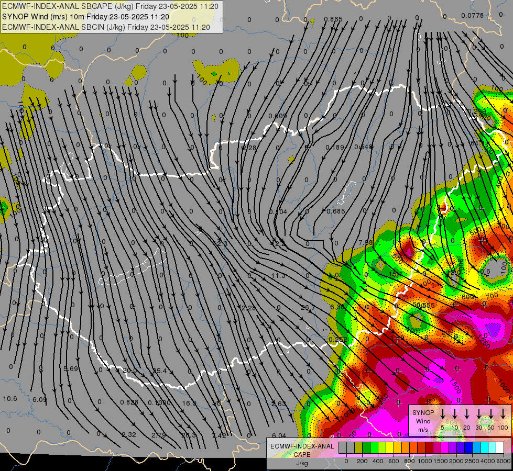Click the 4000 tick label on the CAPE scale
Viewport: 513px width, 471px height.
coord(487,461)
